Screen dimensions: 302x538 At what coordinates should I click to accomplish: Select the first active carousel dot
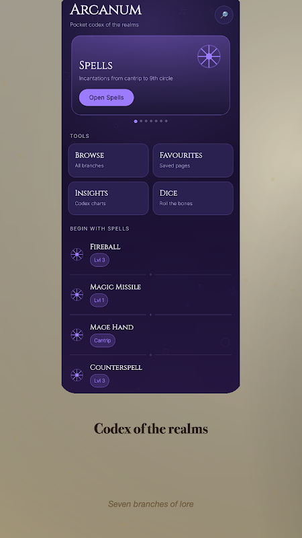136,121
